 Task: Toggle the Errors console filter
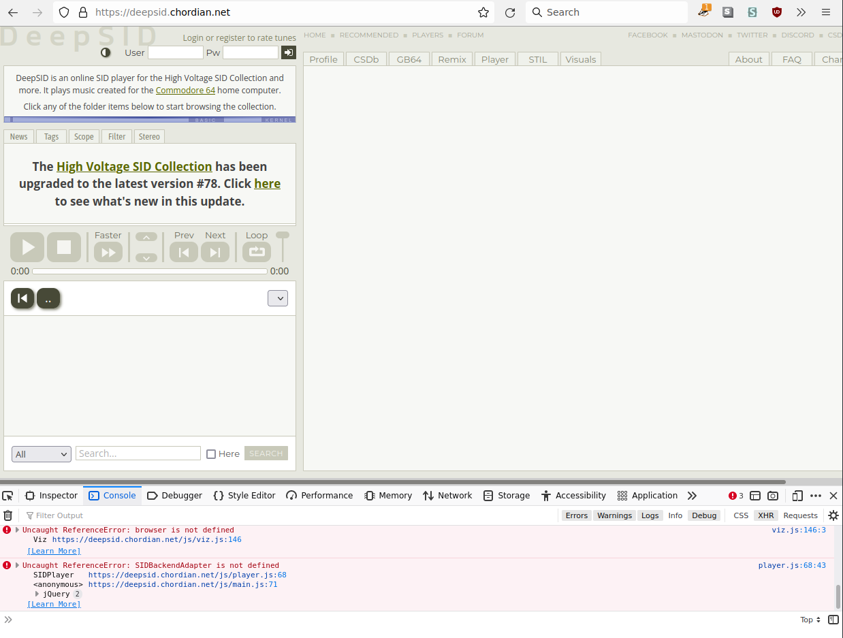[577, 515]
